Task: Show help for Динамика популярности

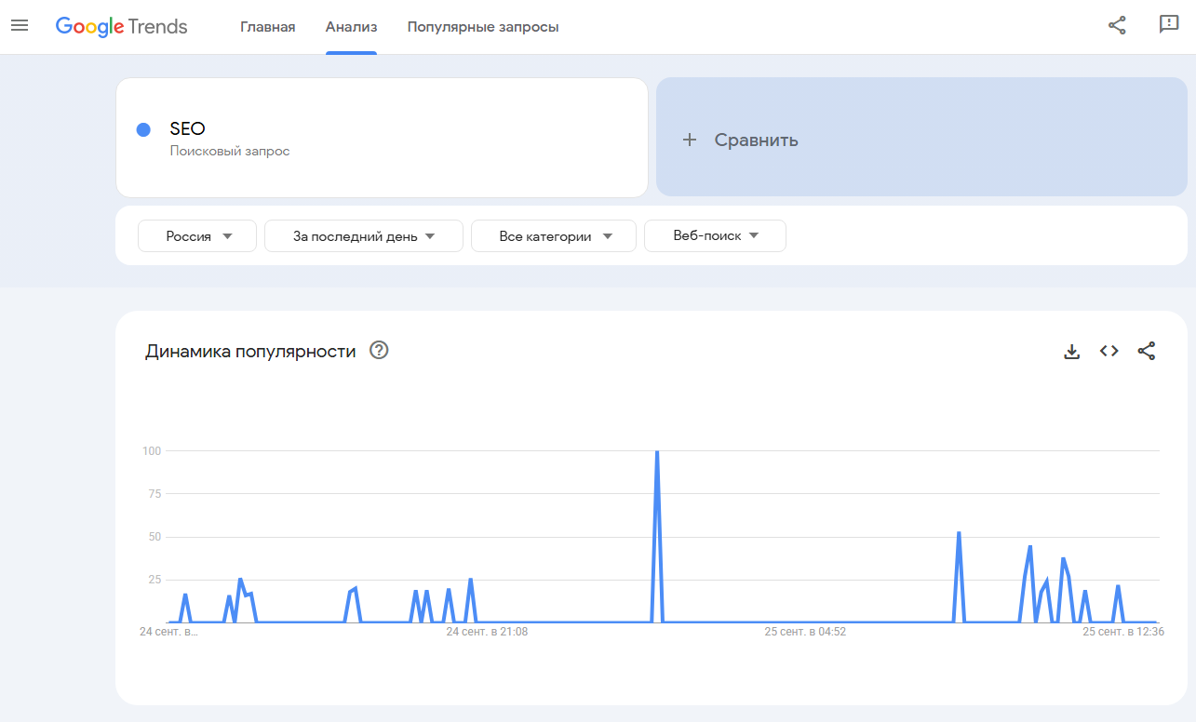Action: (379, 351)
